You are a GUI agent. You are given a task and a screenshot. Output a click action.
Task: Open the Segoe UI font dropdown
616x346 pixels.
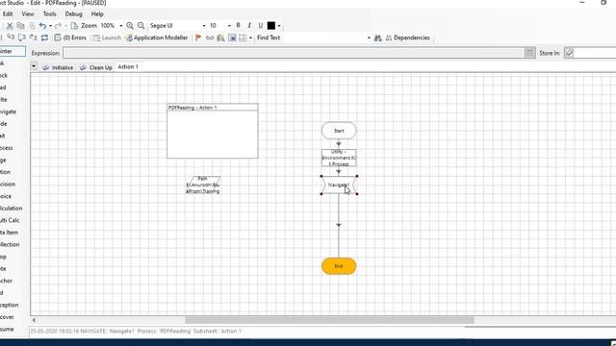point(204,26)
